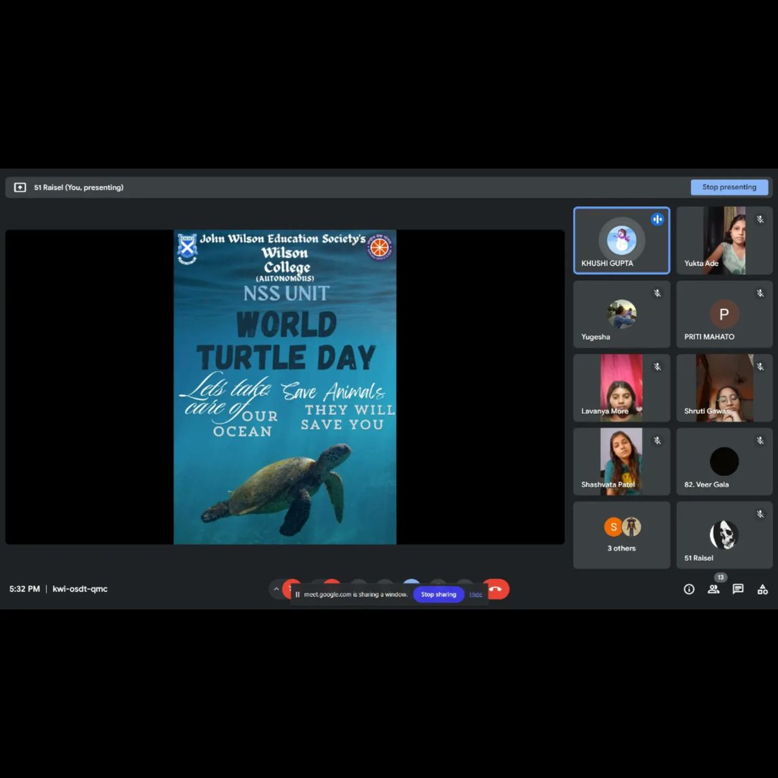Click the '82. Veer Gala' name label

707,484
